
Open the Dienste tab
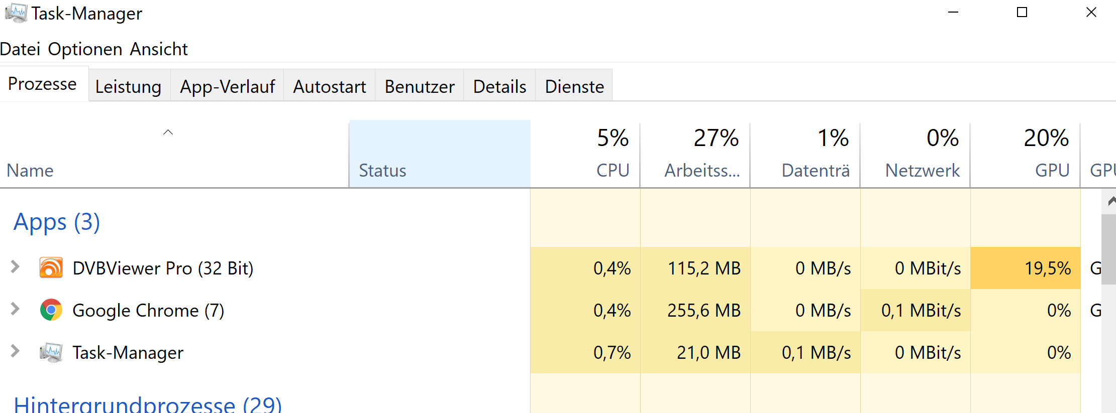[x=574, y=86]
